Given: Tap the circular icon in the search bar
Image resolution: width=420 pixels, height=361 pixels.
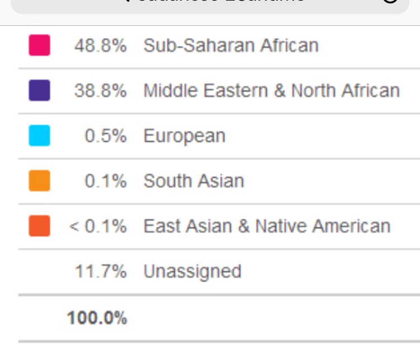Looking at the screenshot, I should (x=390, y=2).
